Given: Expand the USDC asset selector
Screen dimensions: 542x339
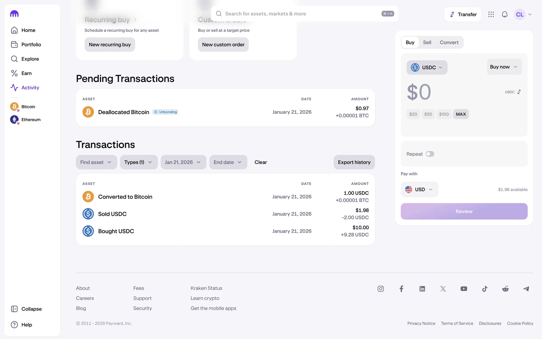Looking at the screenshot, I should click(x=427, y=68).
